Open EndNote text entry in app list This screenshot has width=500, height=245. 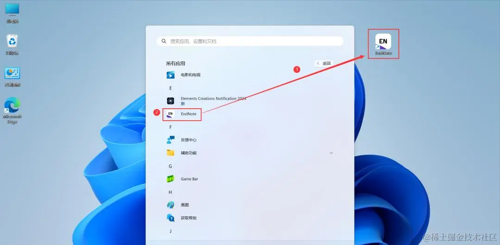tap(189, 114)
